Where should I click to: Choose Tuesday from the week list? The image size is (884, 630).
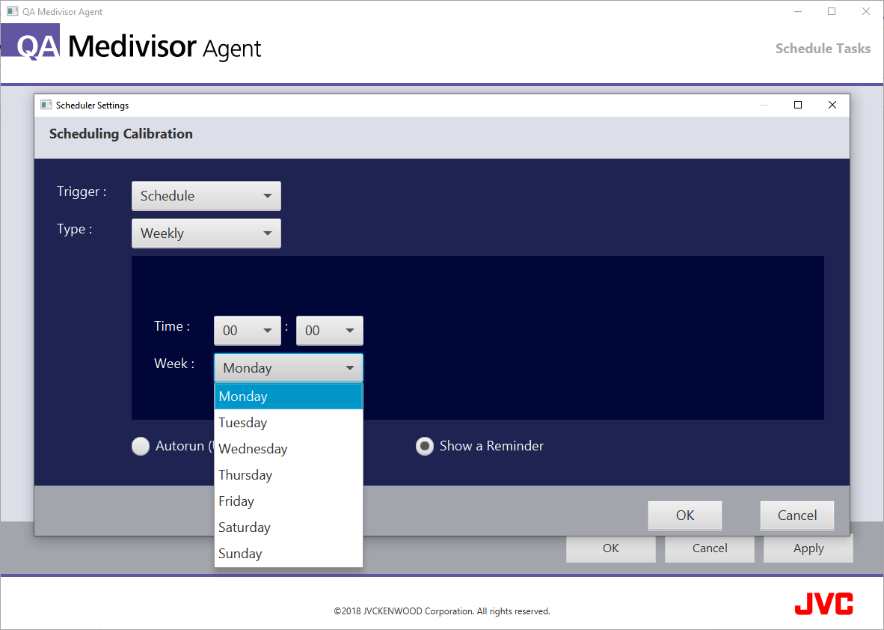click(289, 423)
